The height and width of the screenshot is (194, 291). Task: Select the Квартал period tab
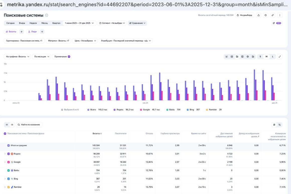pyautogui.click(x=56, y=23)
